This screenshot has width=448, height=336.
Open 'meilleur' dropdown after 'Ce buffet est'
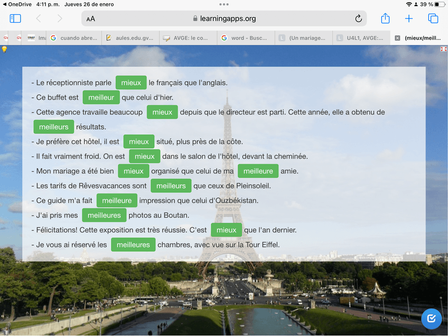101,97
